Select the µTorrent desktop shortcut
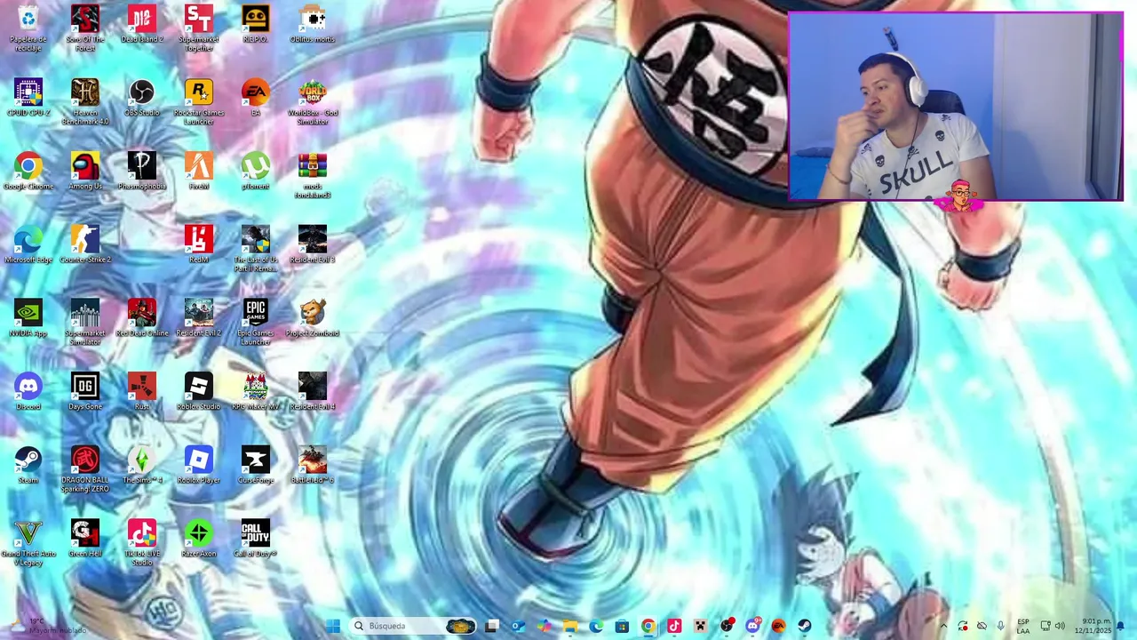 [x=256, y=172]
